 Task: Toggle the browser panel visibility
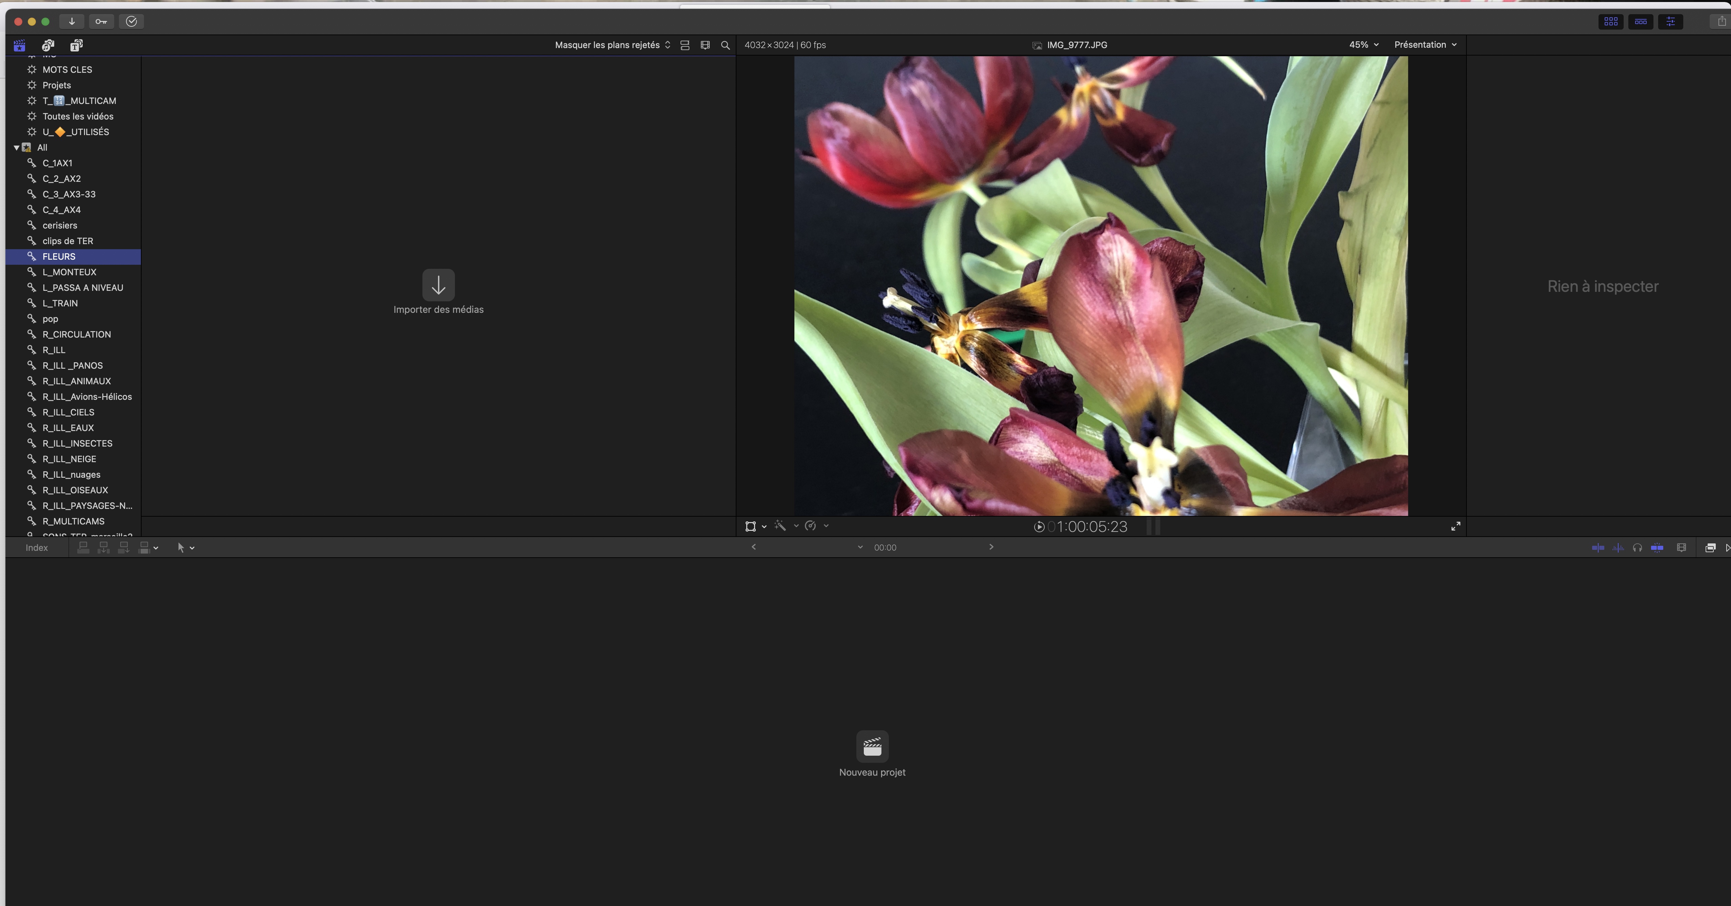pyautogui.click(x=1611, y=21)
